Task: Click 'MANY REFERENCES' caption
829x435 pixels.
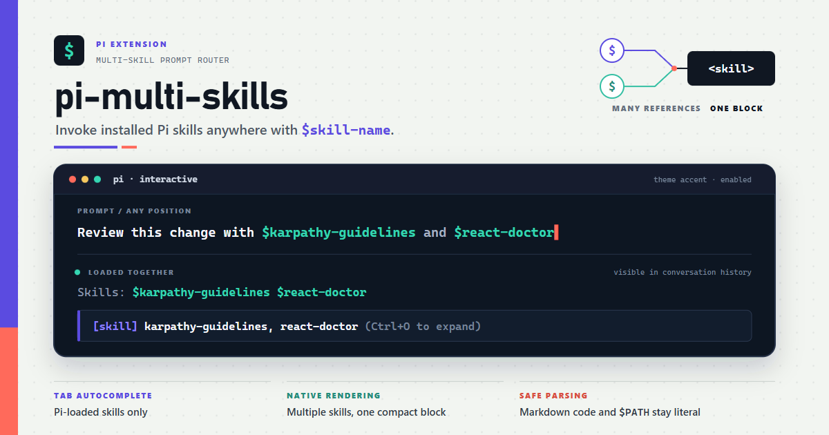Action: 656,108
